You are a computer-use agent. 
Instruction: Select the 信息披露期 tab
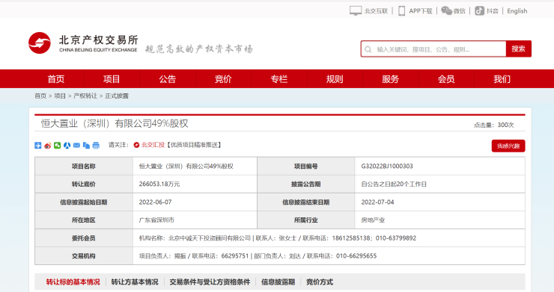[x=278, y=282]
